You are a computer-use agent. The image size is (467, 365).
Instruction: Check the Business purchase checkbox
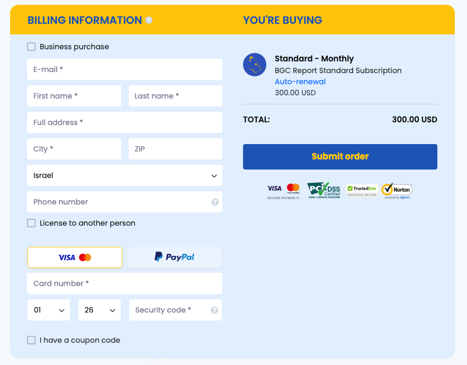click(x=31, y=47)
